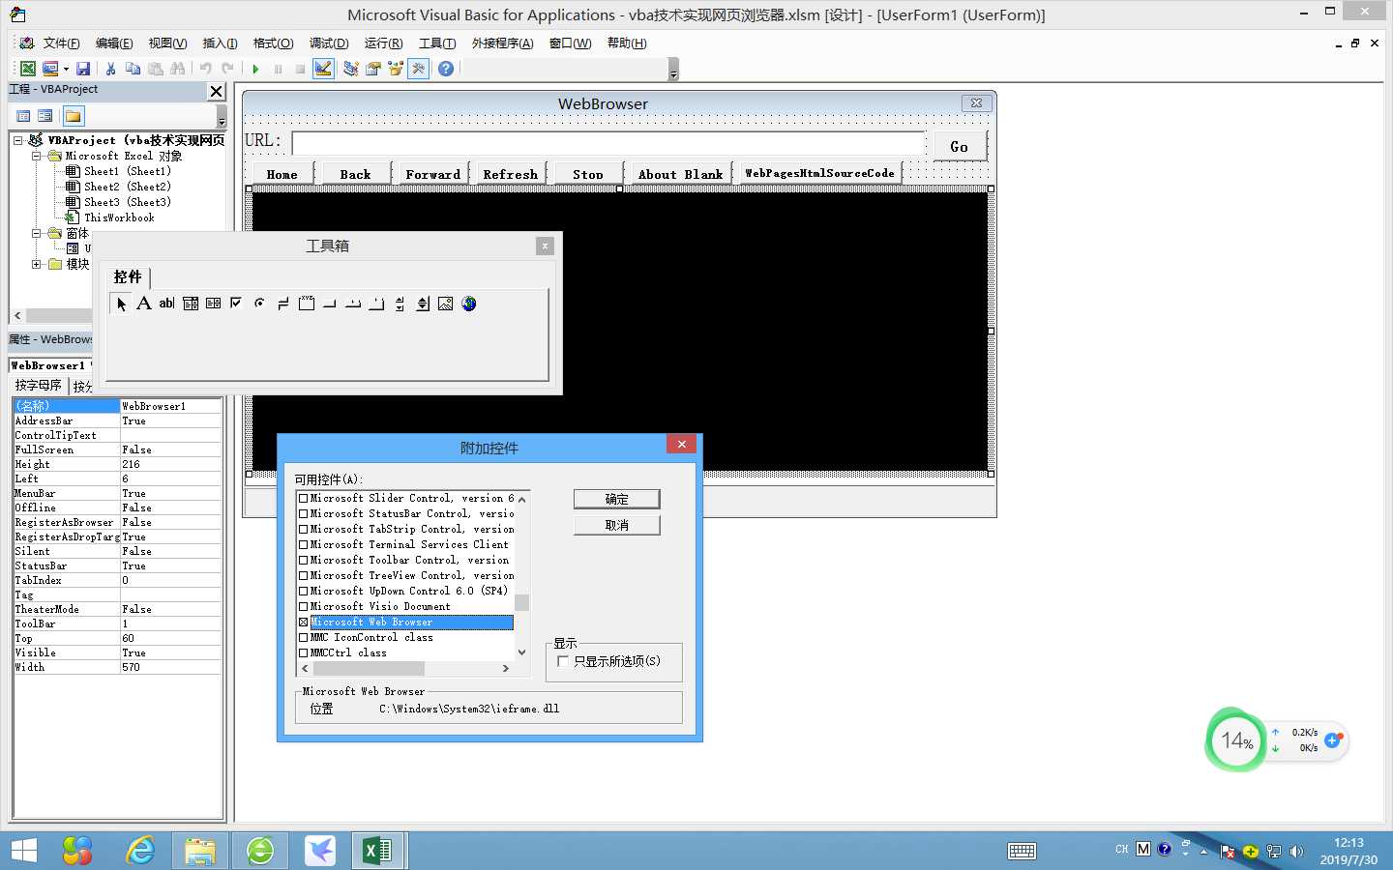The height and width of the screenshot is (870, 1393).
Task: Click the Copy toolbar icon
Action: click(133, 69)
